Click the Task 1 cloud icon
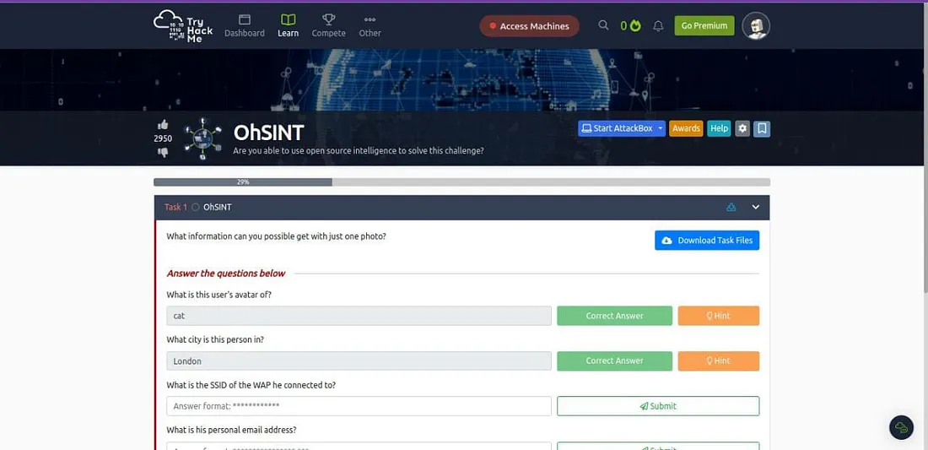 (731, 207)
